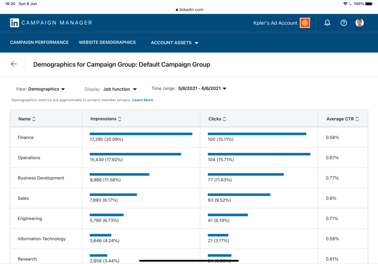Sort by Clicks column arrows
The image size is (378, 264).
click(x=224, y=119)
